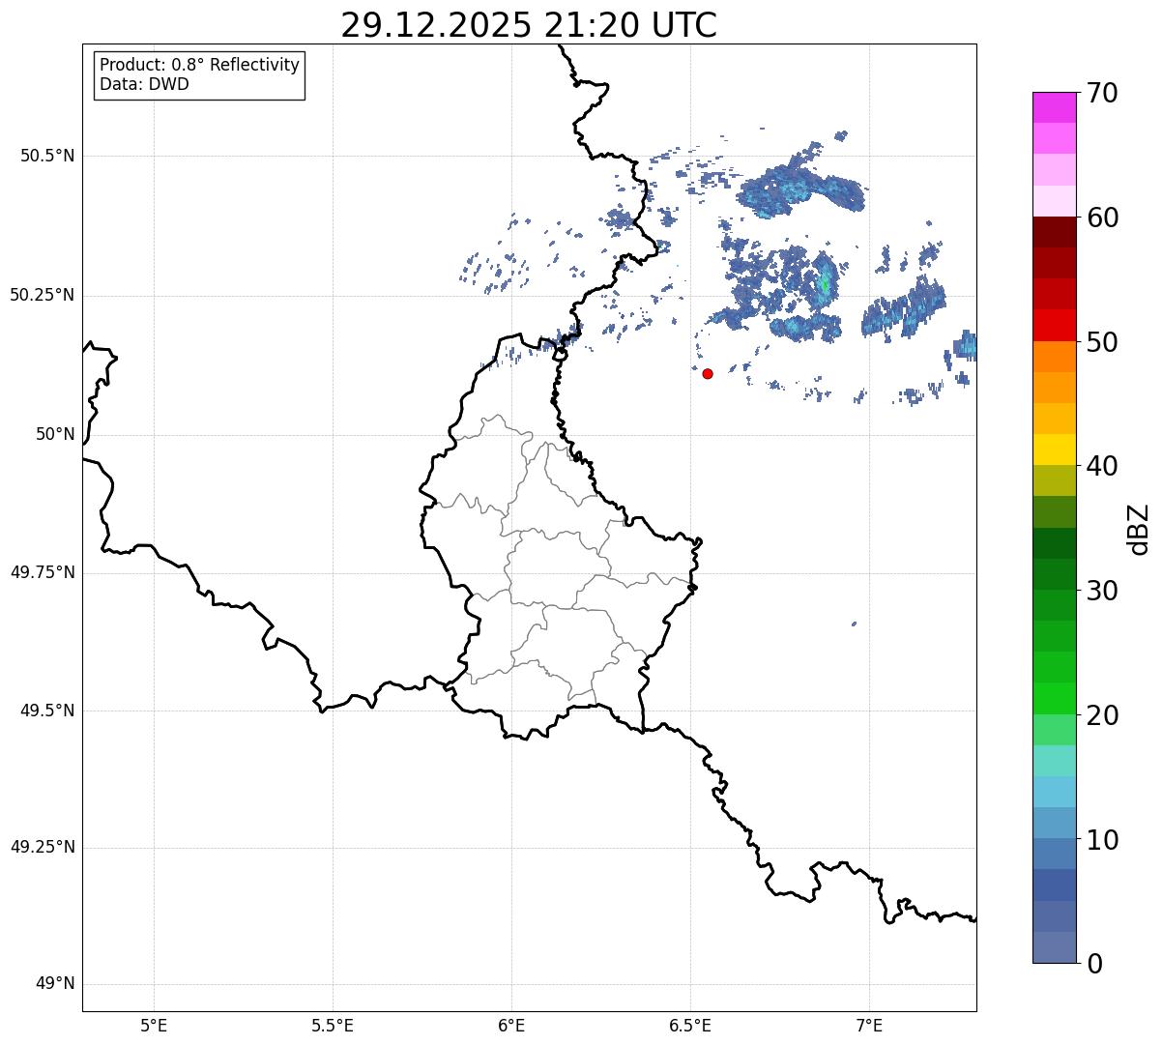Click the colorbar tick label "30"

pos(1102,591)
